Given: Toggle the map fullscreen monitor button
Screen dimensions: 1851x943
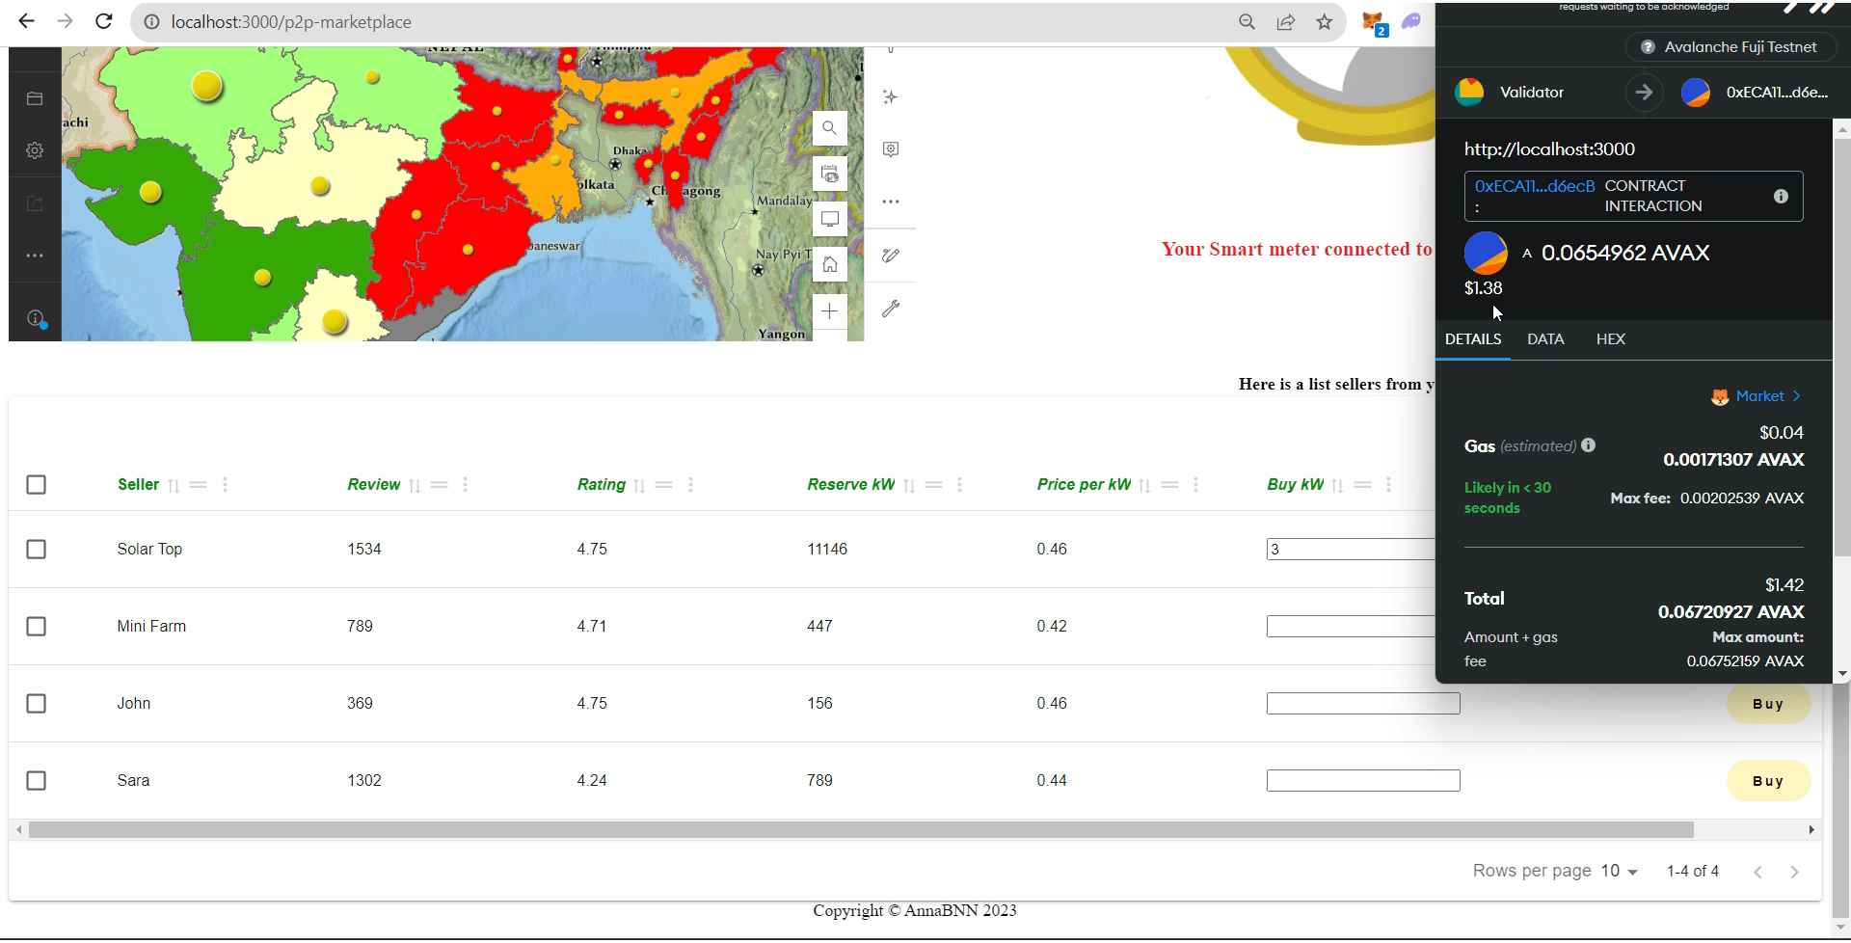Looking at the screenshot, I should pyautogui.click(x=829, y=219).
